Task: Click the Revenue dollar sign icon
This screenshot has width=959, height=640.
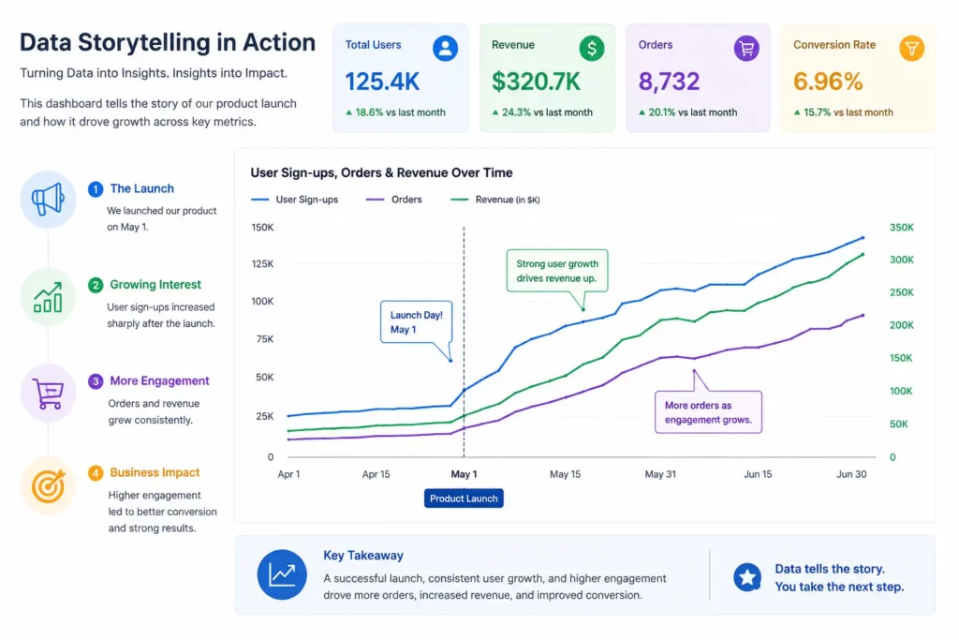Action: tap(592, 48)
